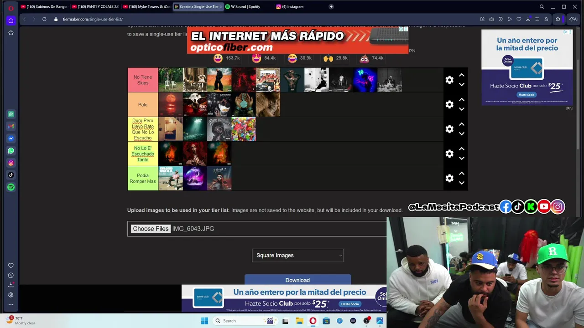The image size is (584, 328).
Task: Click the Choose Files button
Action: click(x=151, y=229)
